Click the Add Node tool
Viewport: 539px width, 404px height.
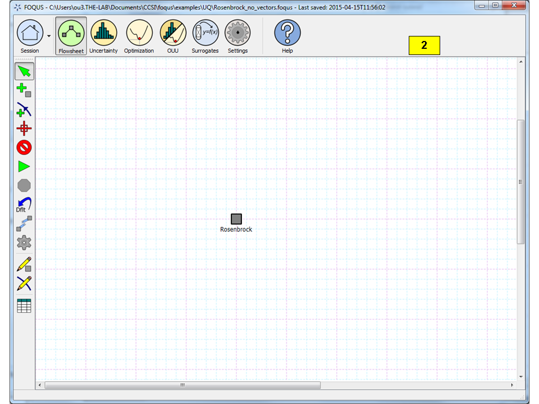click(24, 90)
